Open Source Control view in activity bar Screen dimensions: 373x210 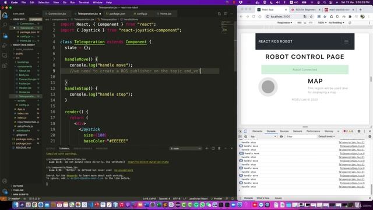(5, 36)
